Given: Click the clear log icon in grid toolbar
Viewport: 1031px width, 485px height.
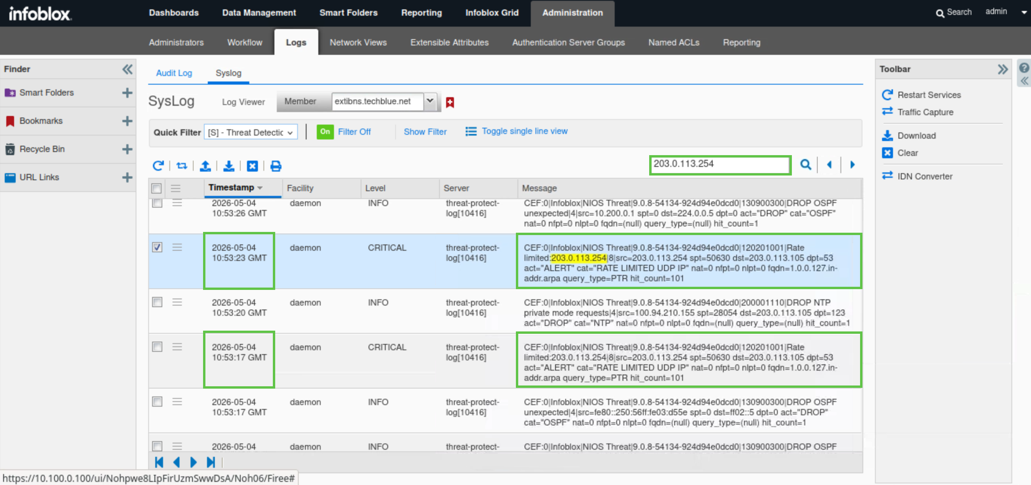Looking at the screenshot, I should (x=252, y=166).
